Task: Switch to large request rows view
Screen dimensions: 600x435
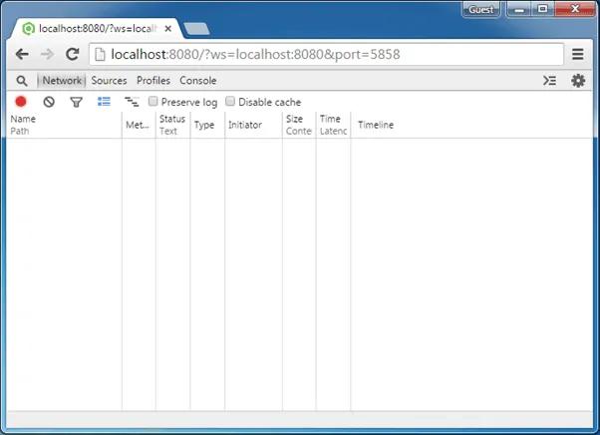Action: (104, 102)
